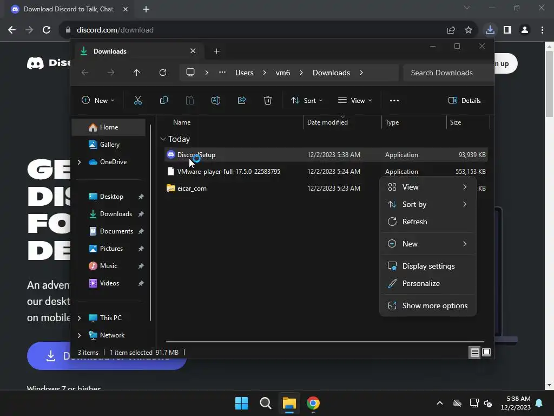This screenshot has height=416, width=554.
Task: Click Chrome icon on the taskbar
Action: tap(313, 403)
